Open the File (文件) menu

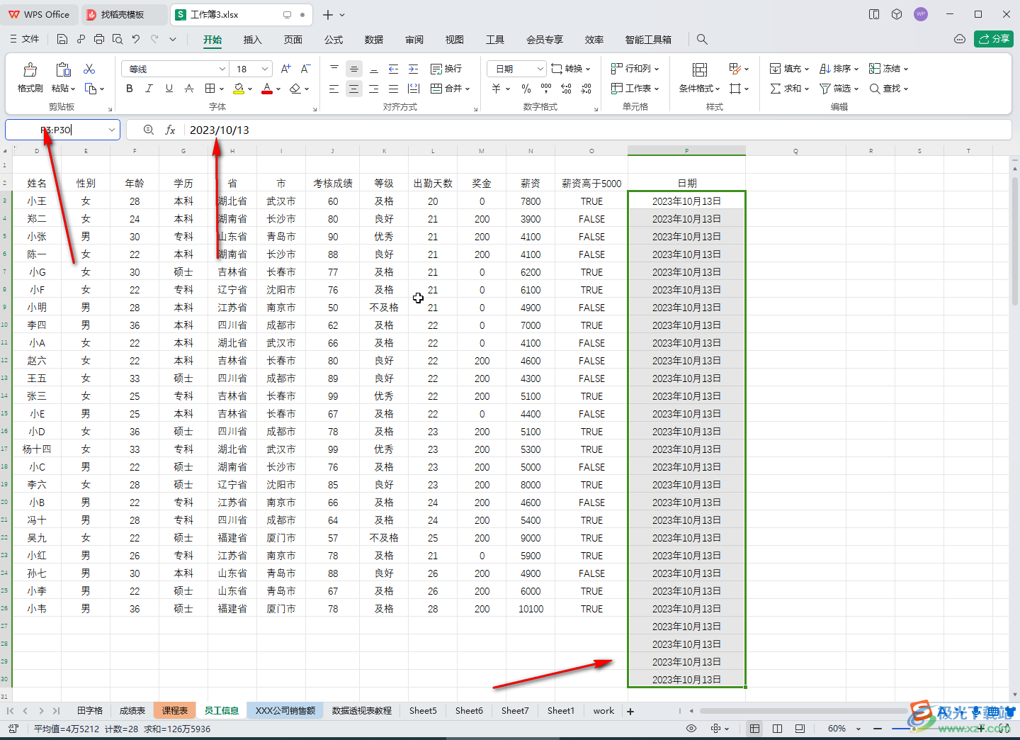25,39
